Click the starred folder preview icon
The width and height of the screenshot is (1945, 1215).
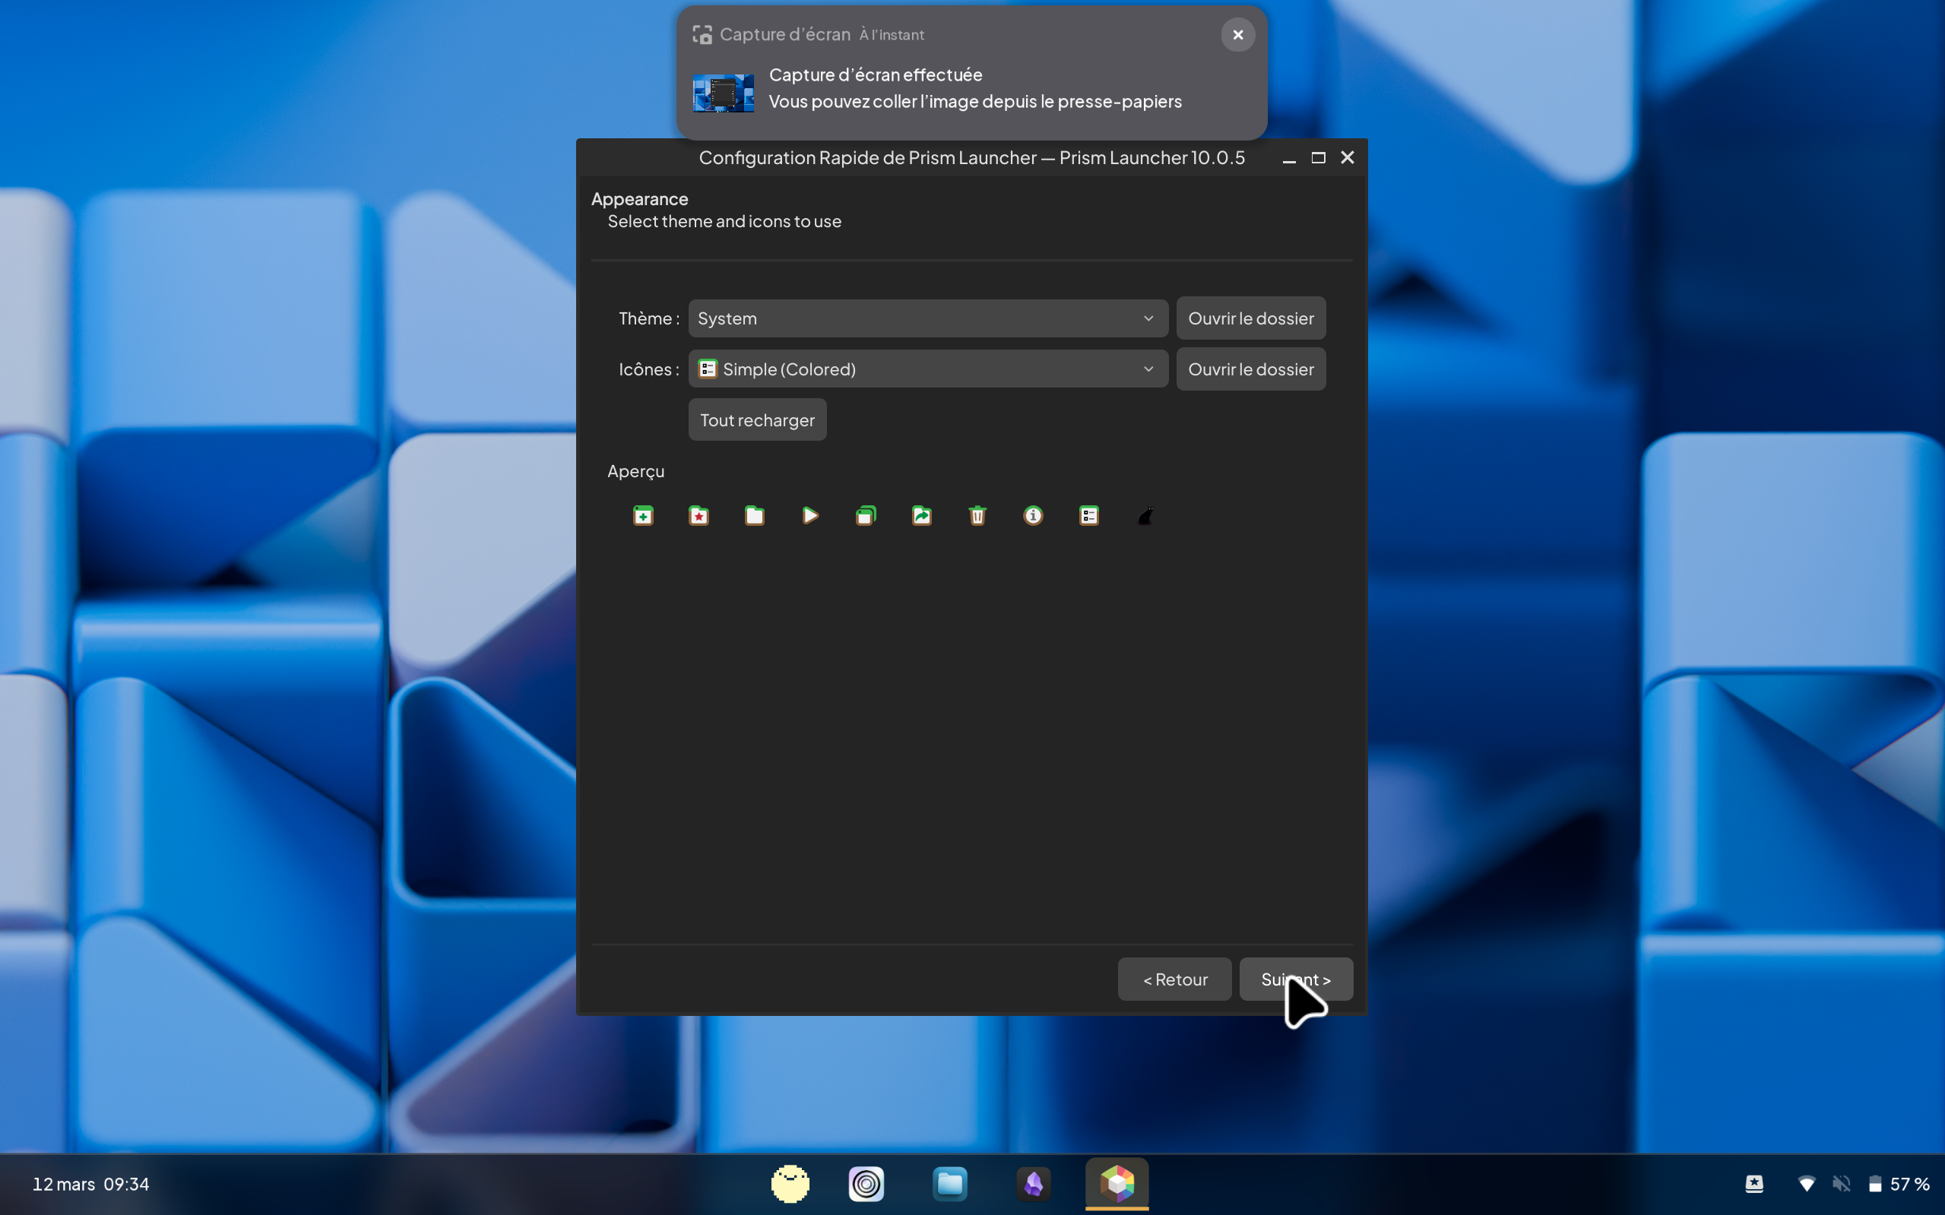[698, 516]
